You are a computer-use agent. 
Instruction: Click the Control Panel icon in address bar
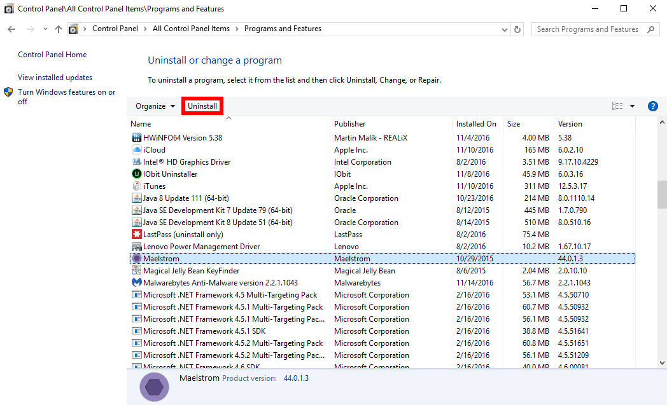(74, 29)
